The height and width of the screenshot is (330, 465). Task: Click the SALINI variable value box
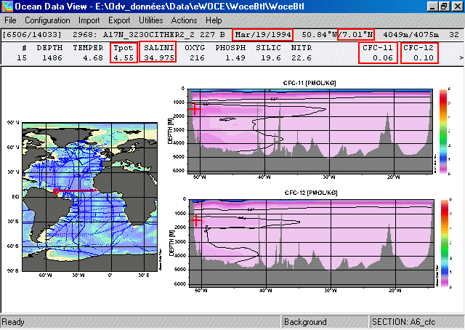(158, 52)
